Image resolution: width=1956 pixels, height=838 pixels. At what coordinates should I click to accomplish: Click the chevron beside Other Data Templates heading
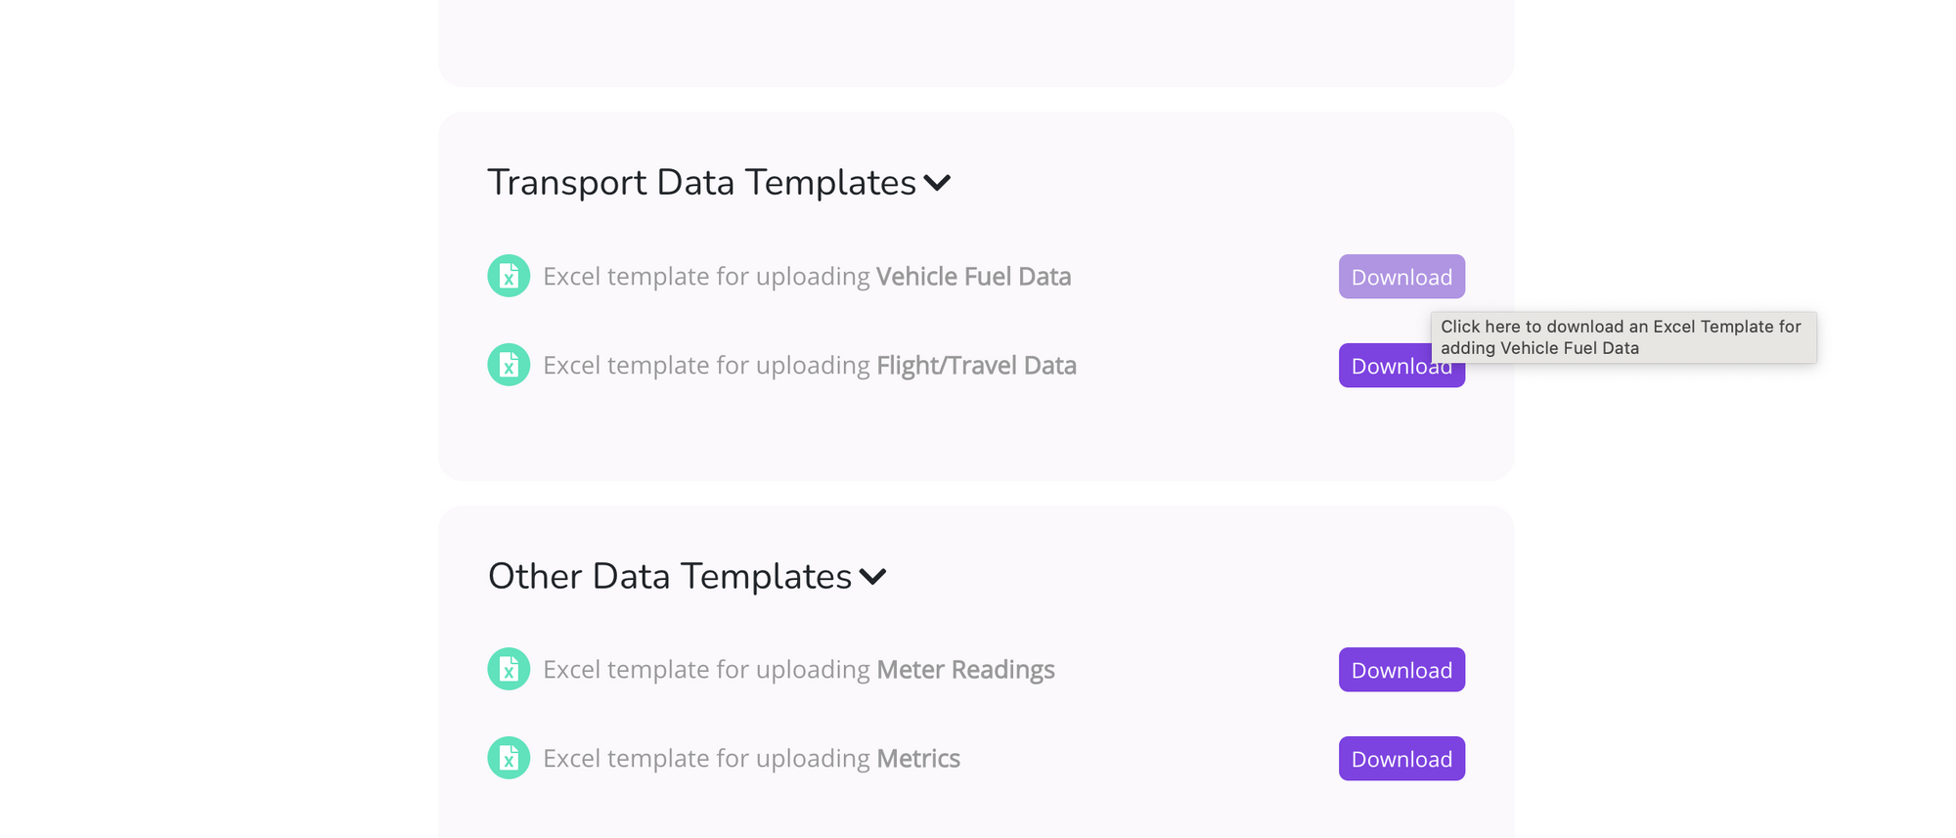pyautogui.click(x=873, y=577)
